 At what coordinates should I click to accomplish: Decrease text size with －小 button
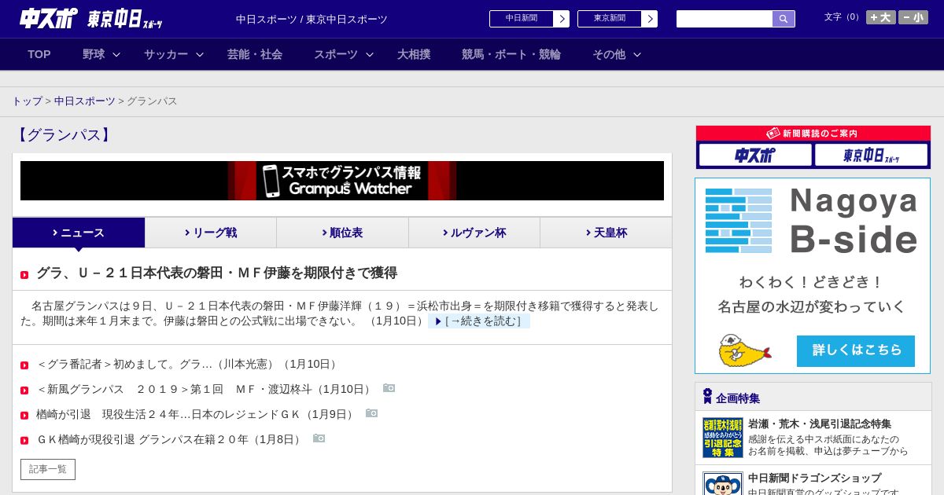(x=913, y=17)
